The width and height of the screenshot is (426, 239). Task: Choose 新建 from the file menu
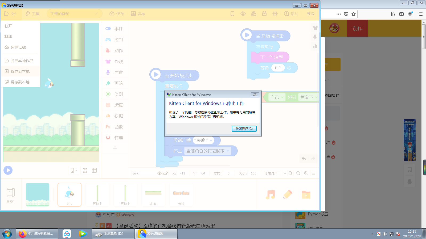(21, 37)
